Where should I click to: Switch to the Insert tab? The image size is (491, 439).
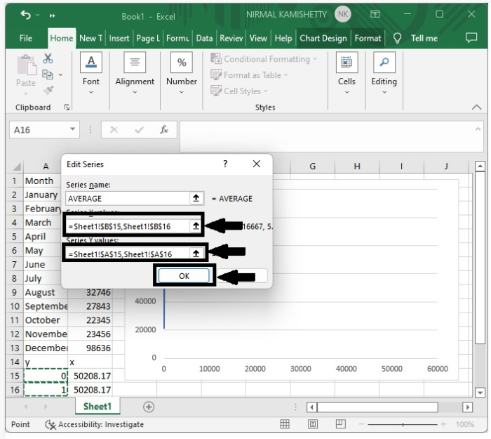pyautogui.click(x=119, y=38)
